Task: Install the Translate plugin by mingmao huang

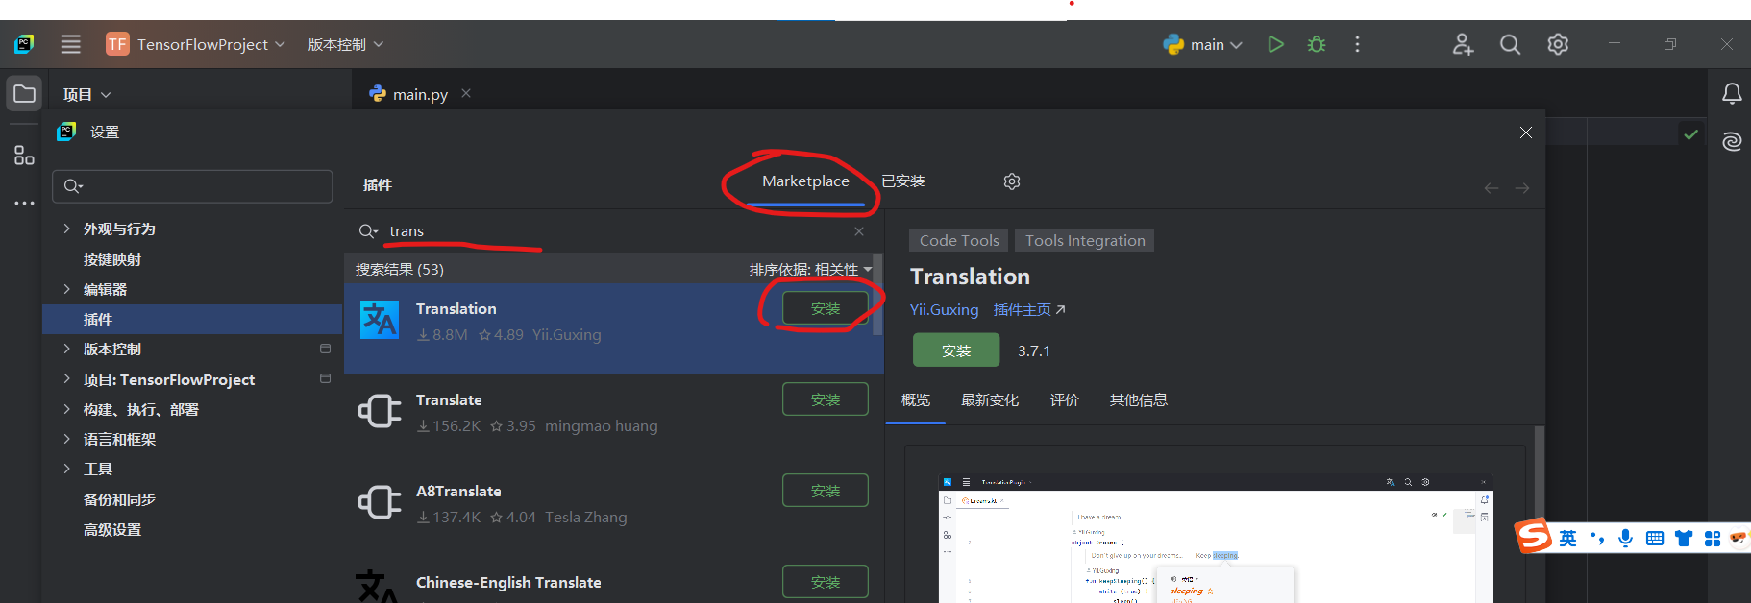Action: click(826, 399)
